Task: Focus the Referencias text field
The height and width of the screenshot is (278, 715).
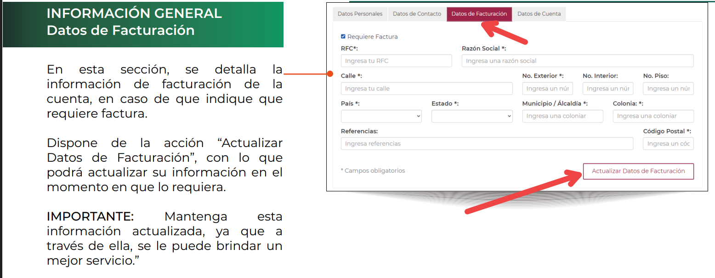Action: pyautogui.click(x=487, y=144)
